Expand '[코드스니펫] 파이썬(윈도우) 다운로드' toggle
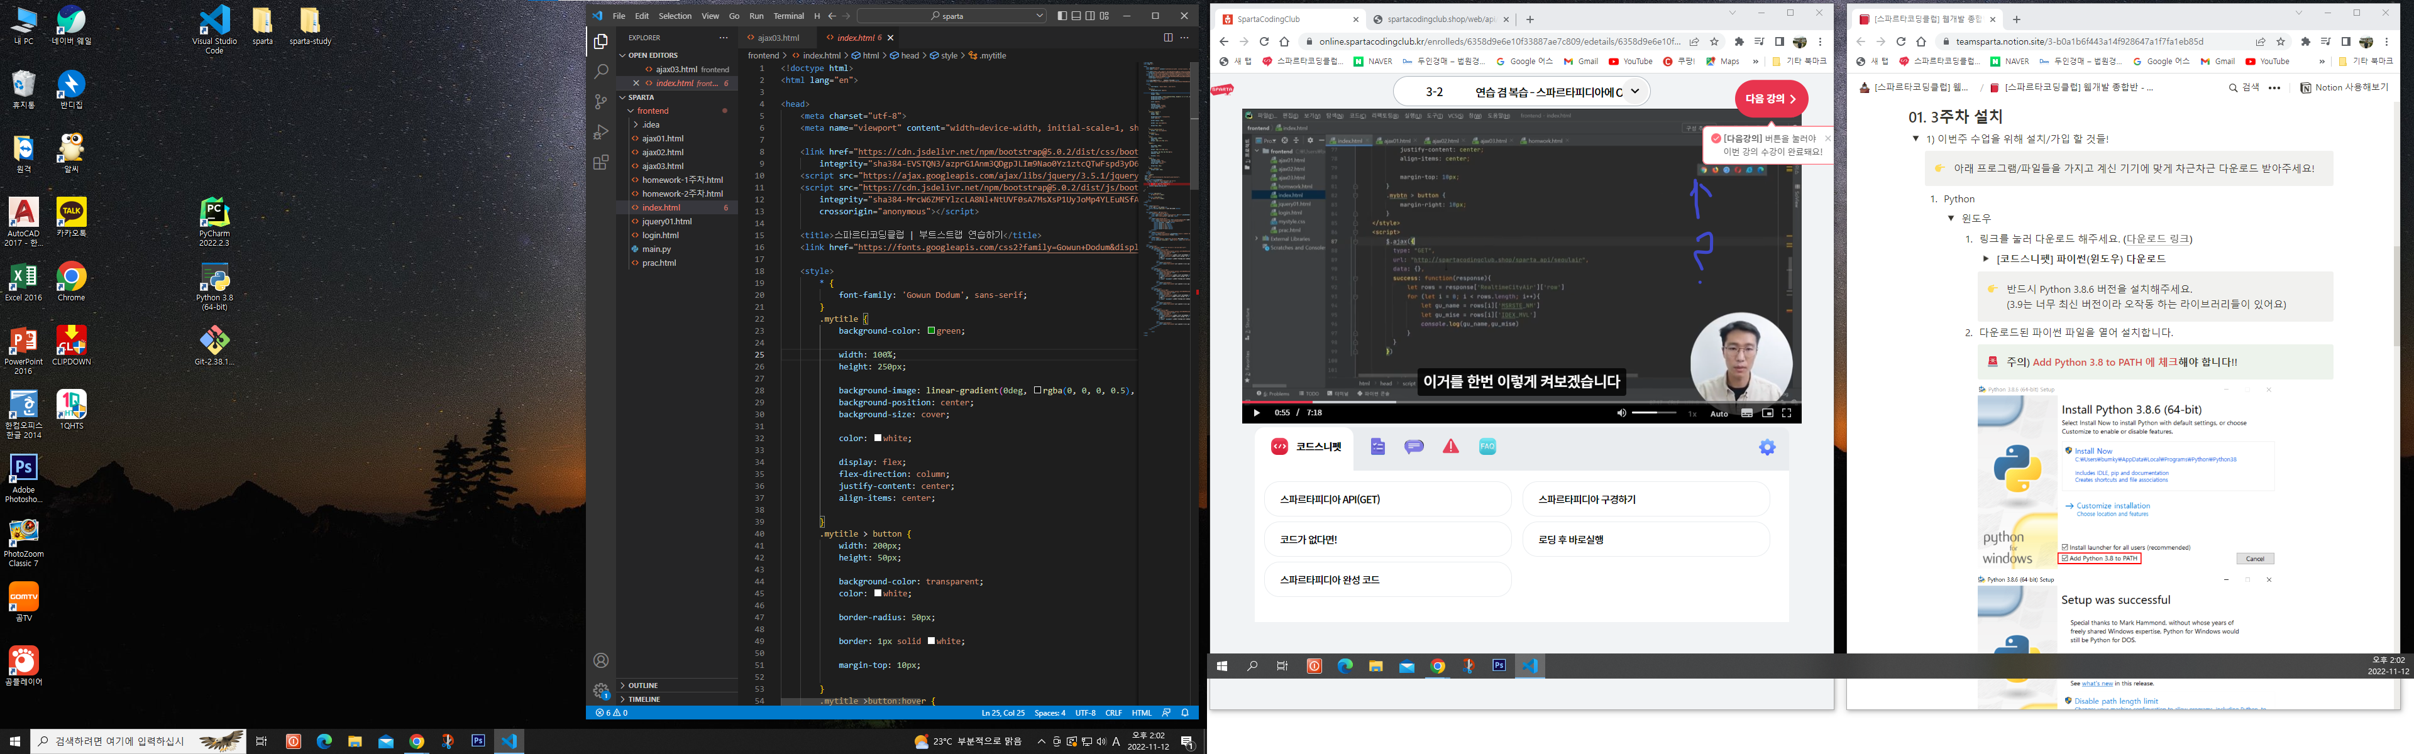The image size is (2414, 754). coord(1985,260)
